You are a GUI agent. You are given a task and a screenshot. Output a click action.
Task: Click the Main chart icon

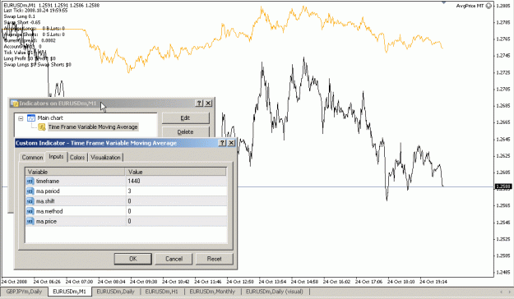tap(31, 118)
